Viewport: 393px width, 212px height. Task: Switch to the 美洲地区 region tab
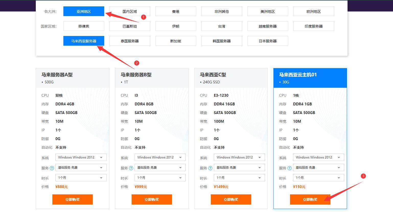(x=268, y=11)
